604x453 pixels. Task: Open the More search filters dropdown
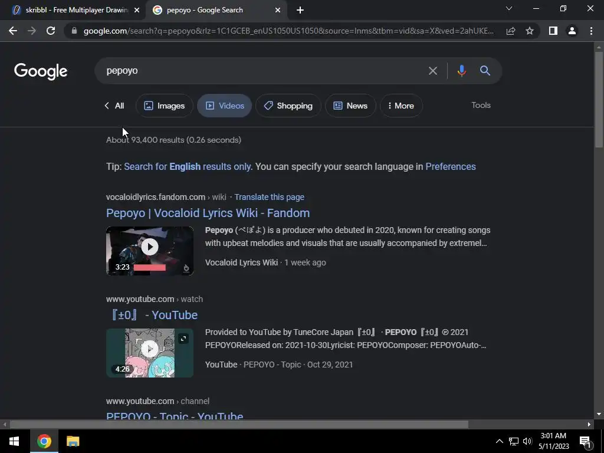[x=401, y=106]
